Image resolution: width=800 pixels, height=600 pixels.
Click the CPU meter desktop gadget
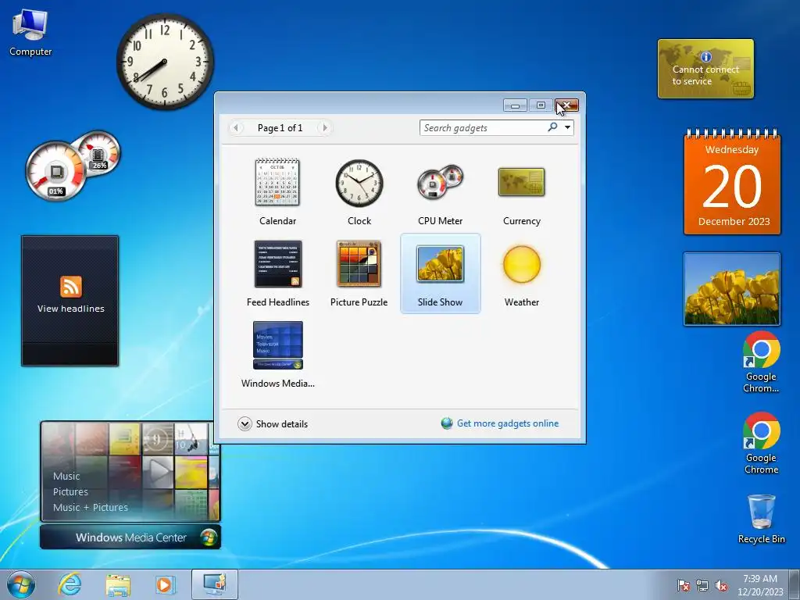72,166
